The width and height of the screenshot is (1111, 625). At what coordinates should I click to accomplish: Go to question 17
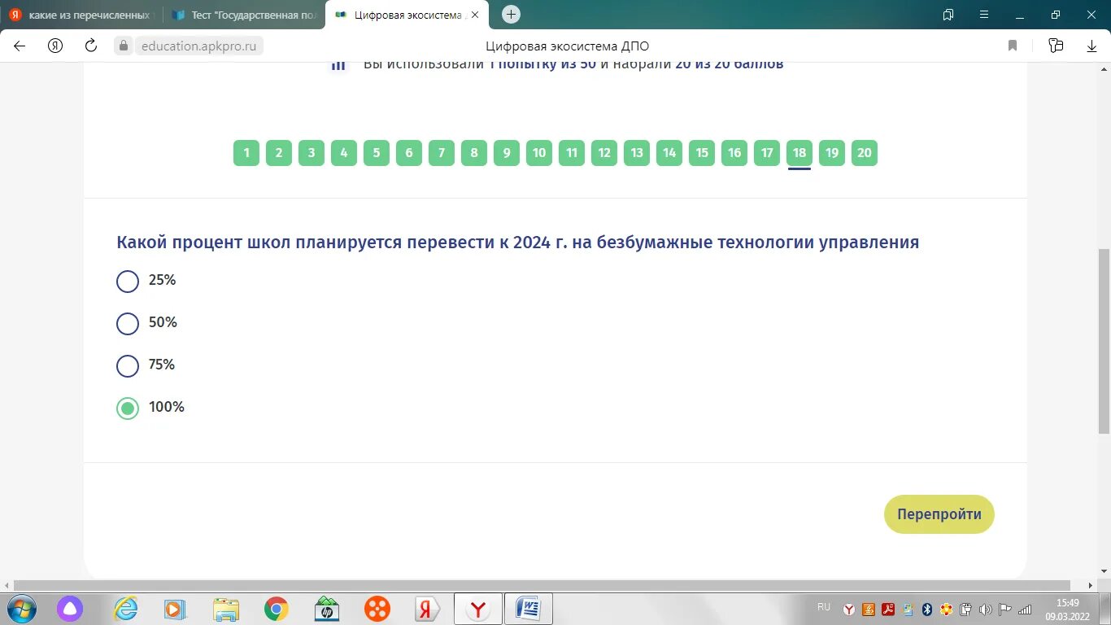[767, 153]
